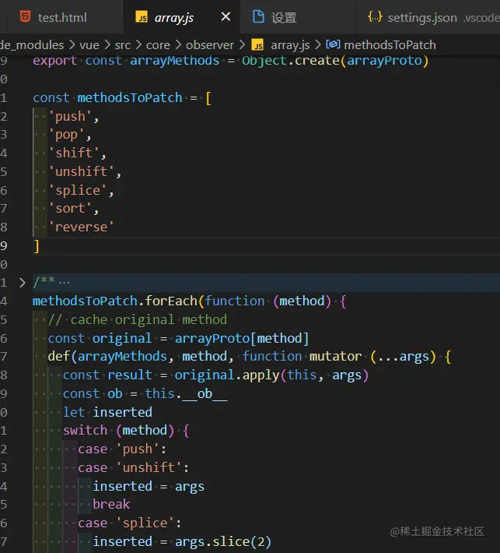Click the switch keyword
This screenshot has height=553, width=500.
[x=85, y=431]
